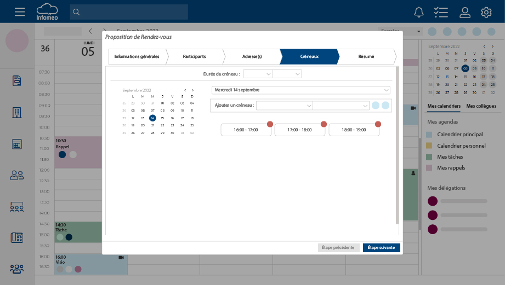Select day 08 in right sidebar calendar

[x=465, y=68]
